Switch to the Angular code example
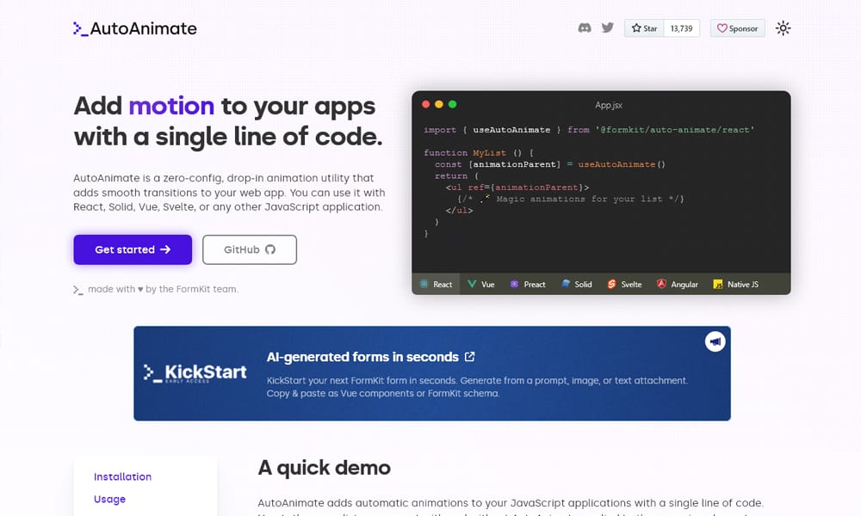This screenshot has height=516, width=861. (x=678, y=284)
